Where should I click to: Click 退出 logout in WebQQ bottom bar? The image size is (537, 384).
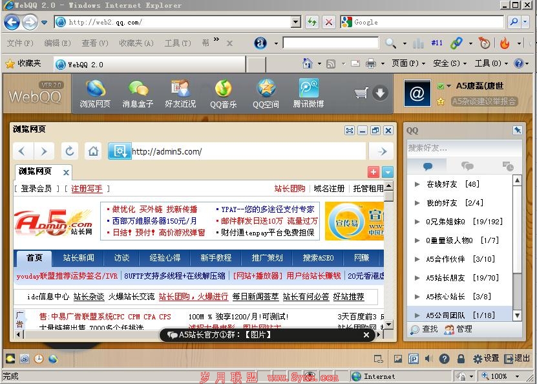coord(517,358)
